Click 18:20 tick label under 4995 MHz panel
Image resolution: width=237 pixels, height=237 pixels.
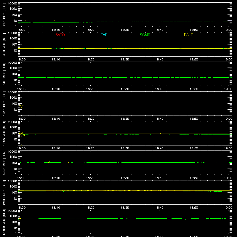(90, 178)
